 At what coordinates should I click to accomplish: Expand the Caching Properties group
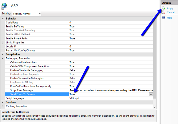(x=3, y=106)
